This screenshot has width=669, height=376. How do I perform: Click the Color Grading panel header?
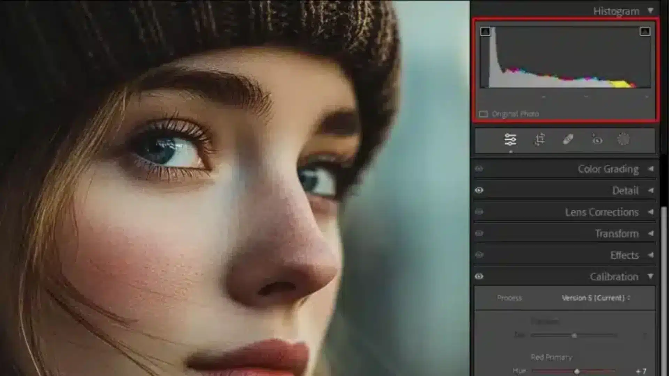click(564, 169)
